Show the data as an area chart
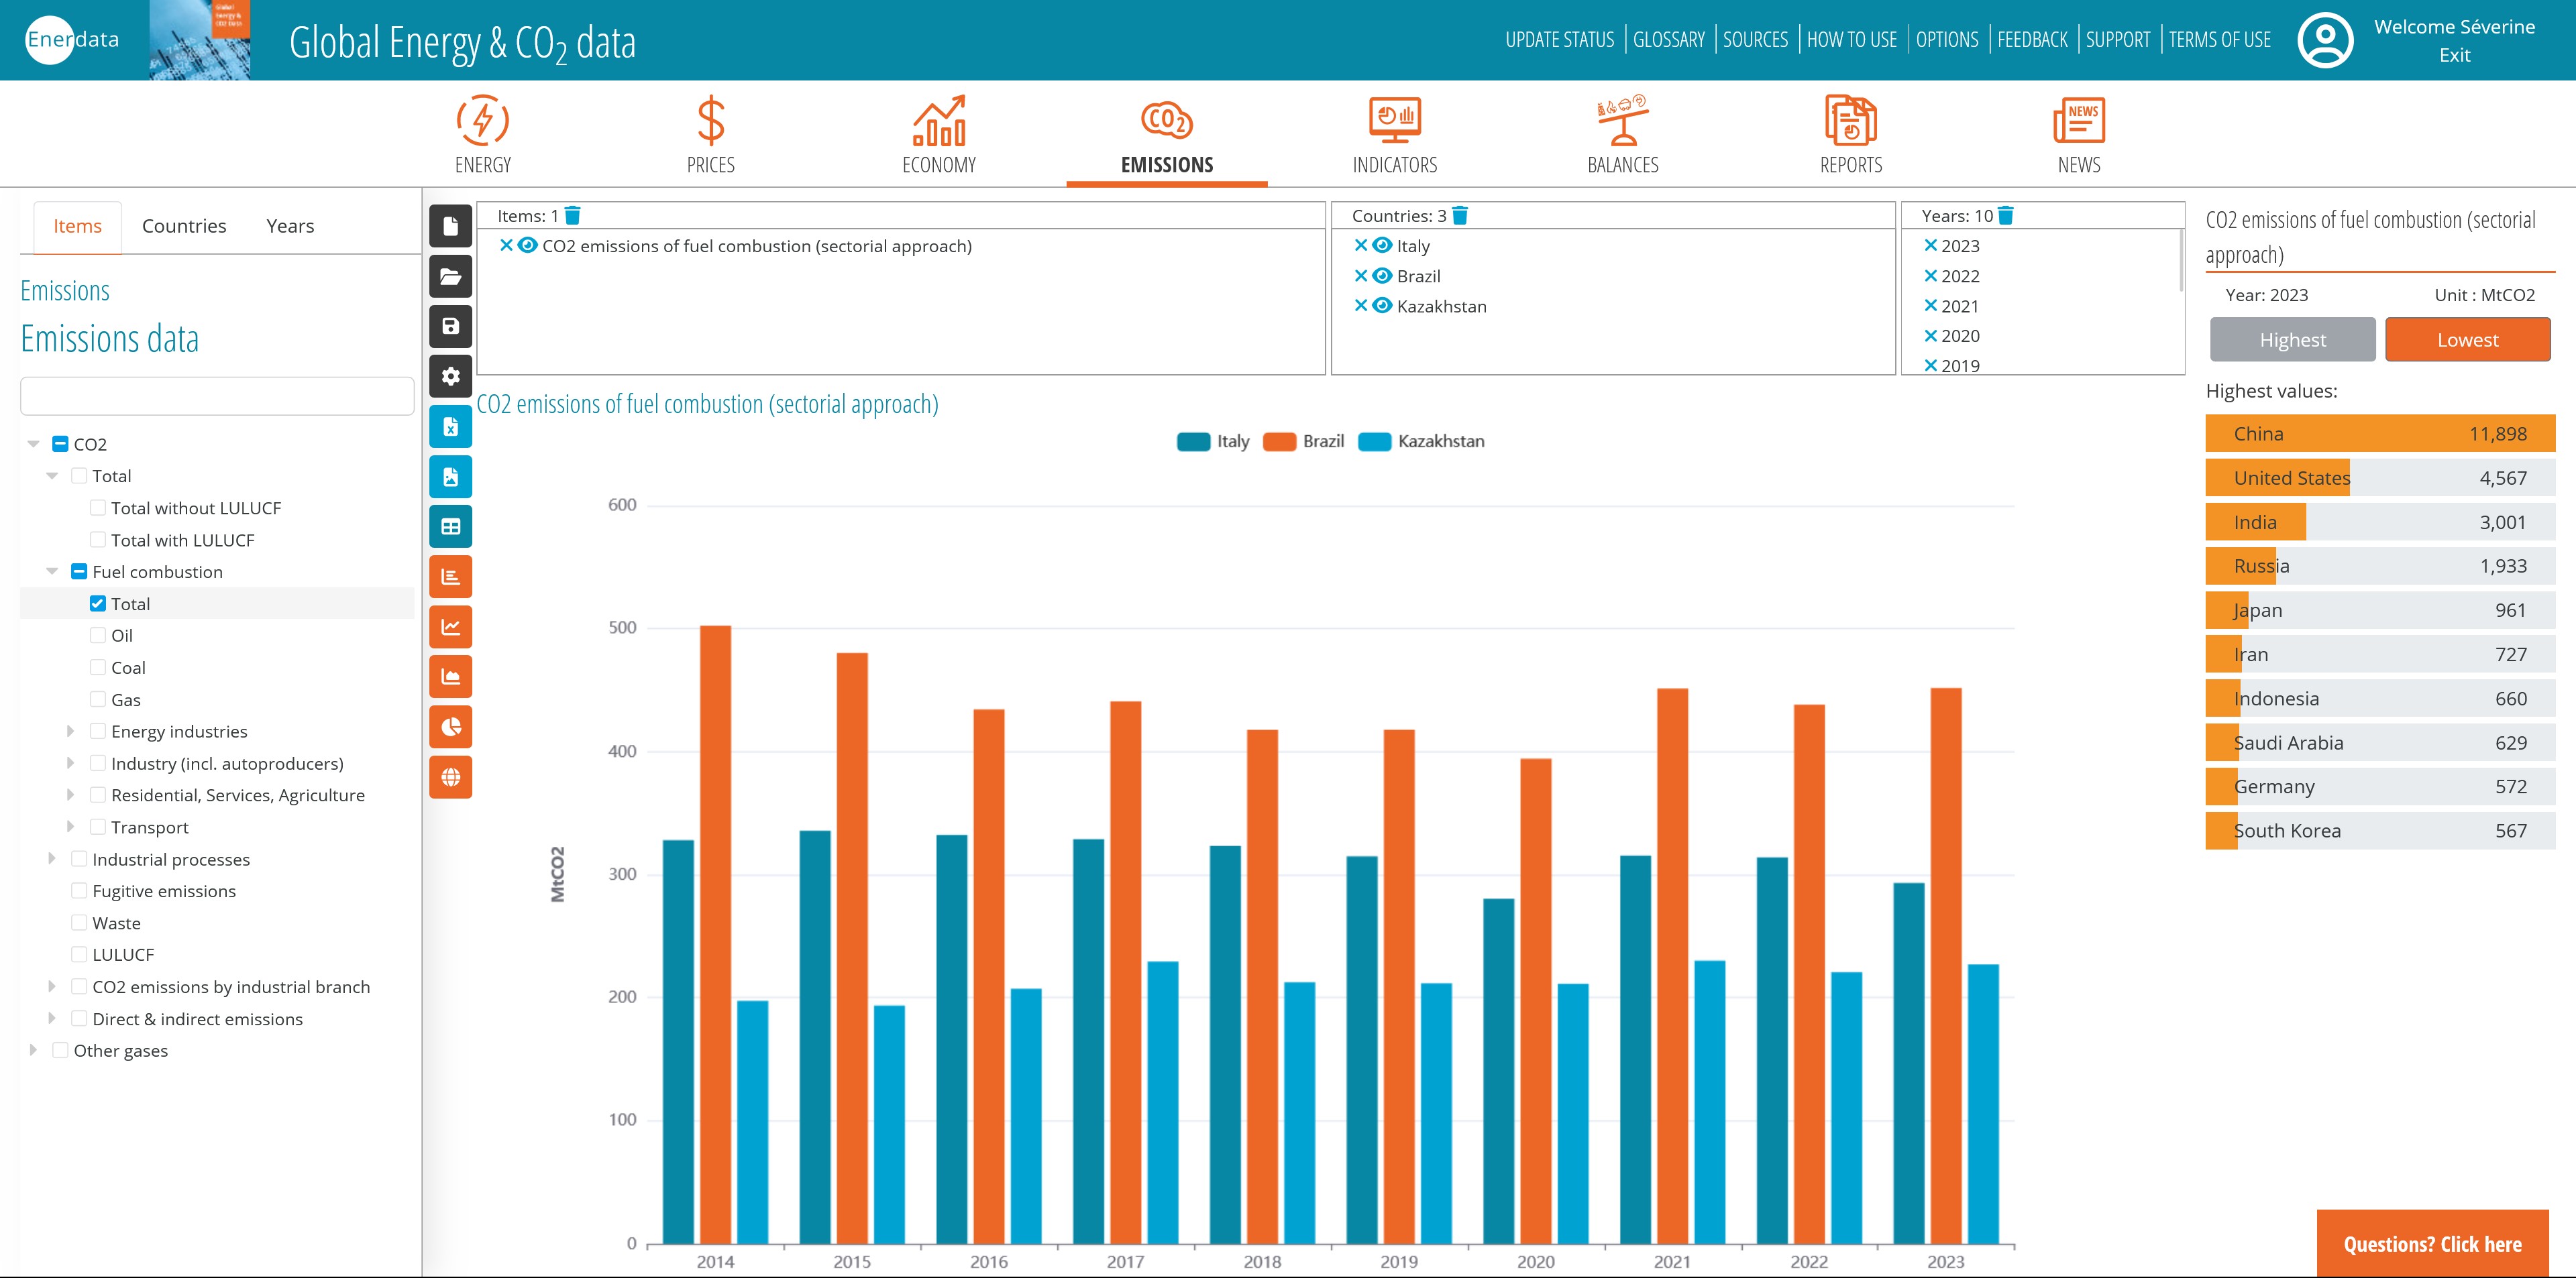 click(450, 677)
